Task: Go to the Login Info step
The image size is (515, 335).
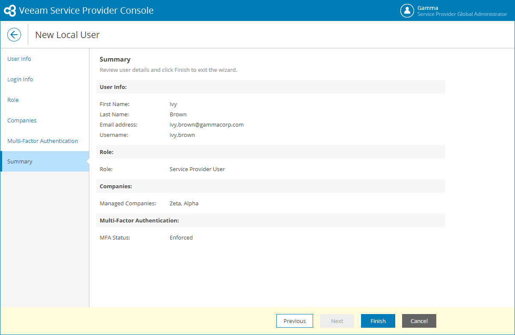Action: coord(20,79)
